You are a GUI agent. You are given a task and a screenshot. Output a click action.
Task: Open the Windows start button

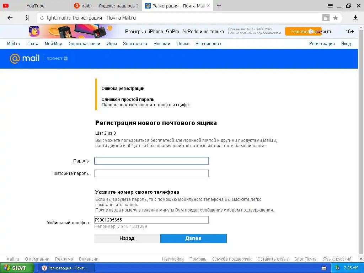(17, 268)
